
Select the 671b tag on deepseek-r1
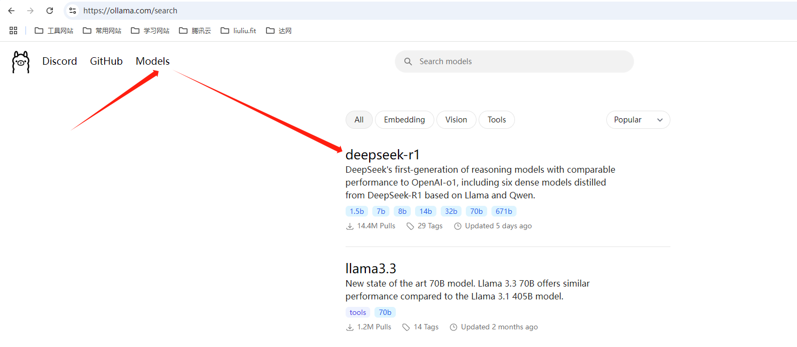[504, 211]
